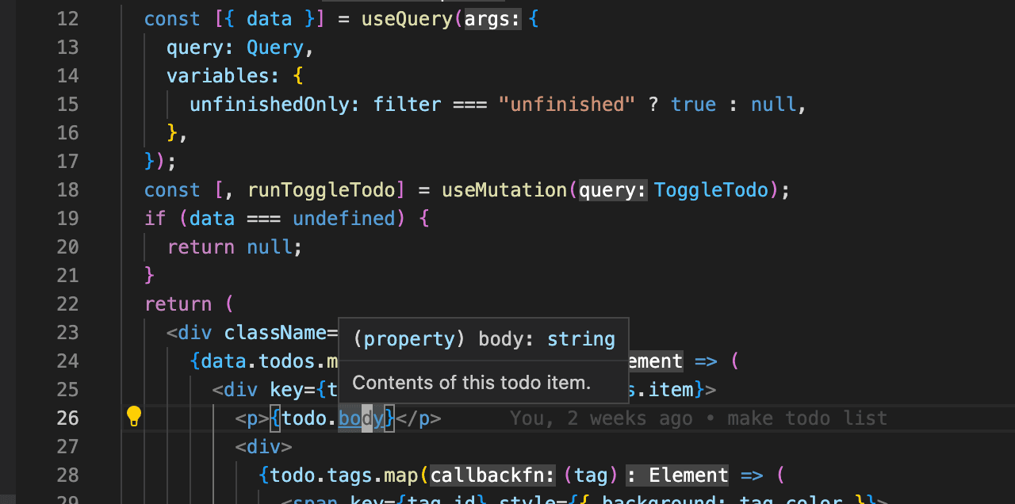1015x504 pixels.
Task: Click the true keyword on line 15
Action: pyautogui.click(x=693, y=104)
